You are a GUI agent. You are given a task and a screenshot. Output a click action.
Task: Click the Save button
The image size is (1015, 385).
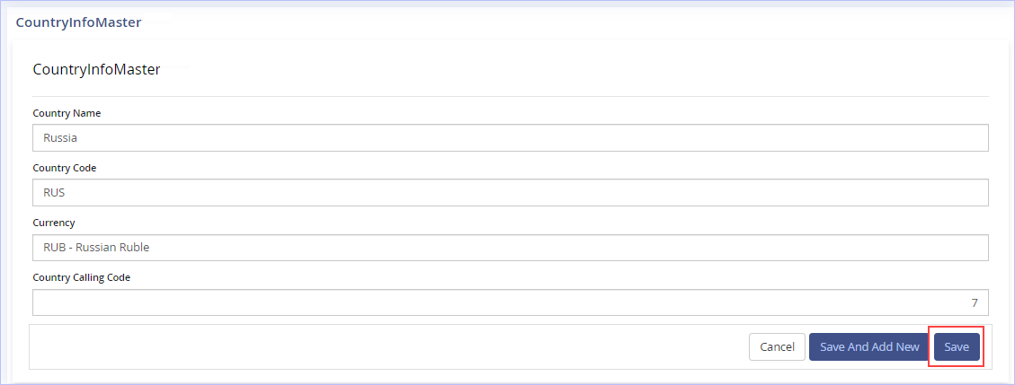pos(956,347)
